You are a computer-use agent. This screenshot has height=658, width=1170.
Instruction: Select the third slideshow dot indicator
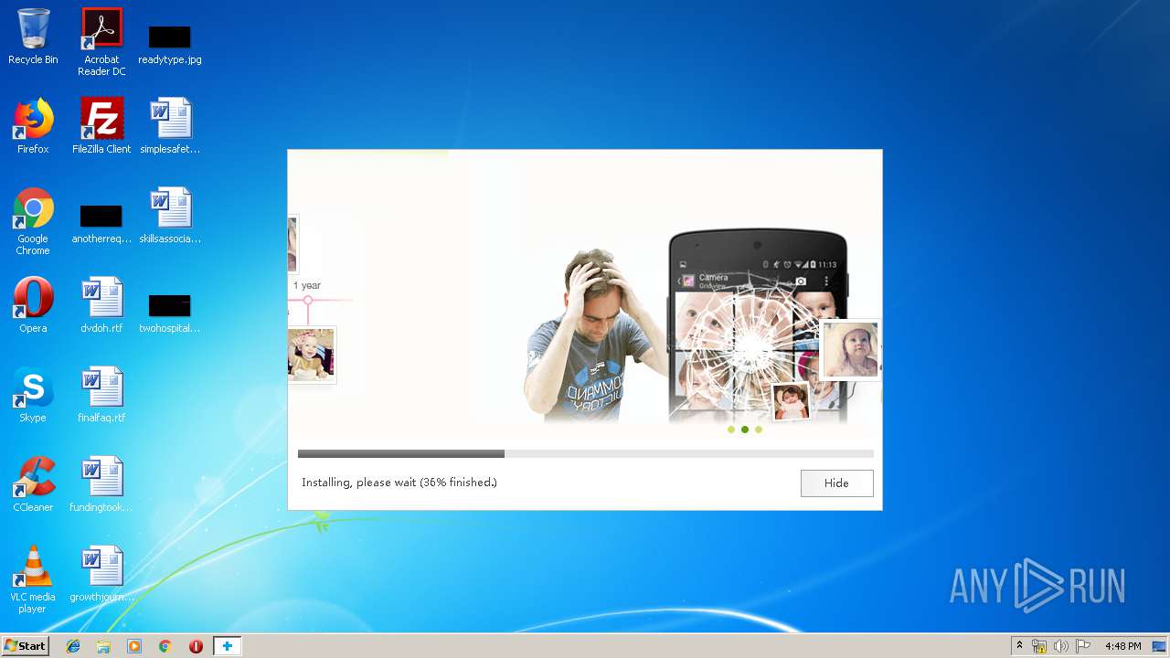(759, 430)
